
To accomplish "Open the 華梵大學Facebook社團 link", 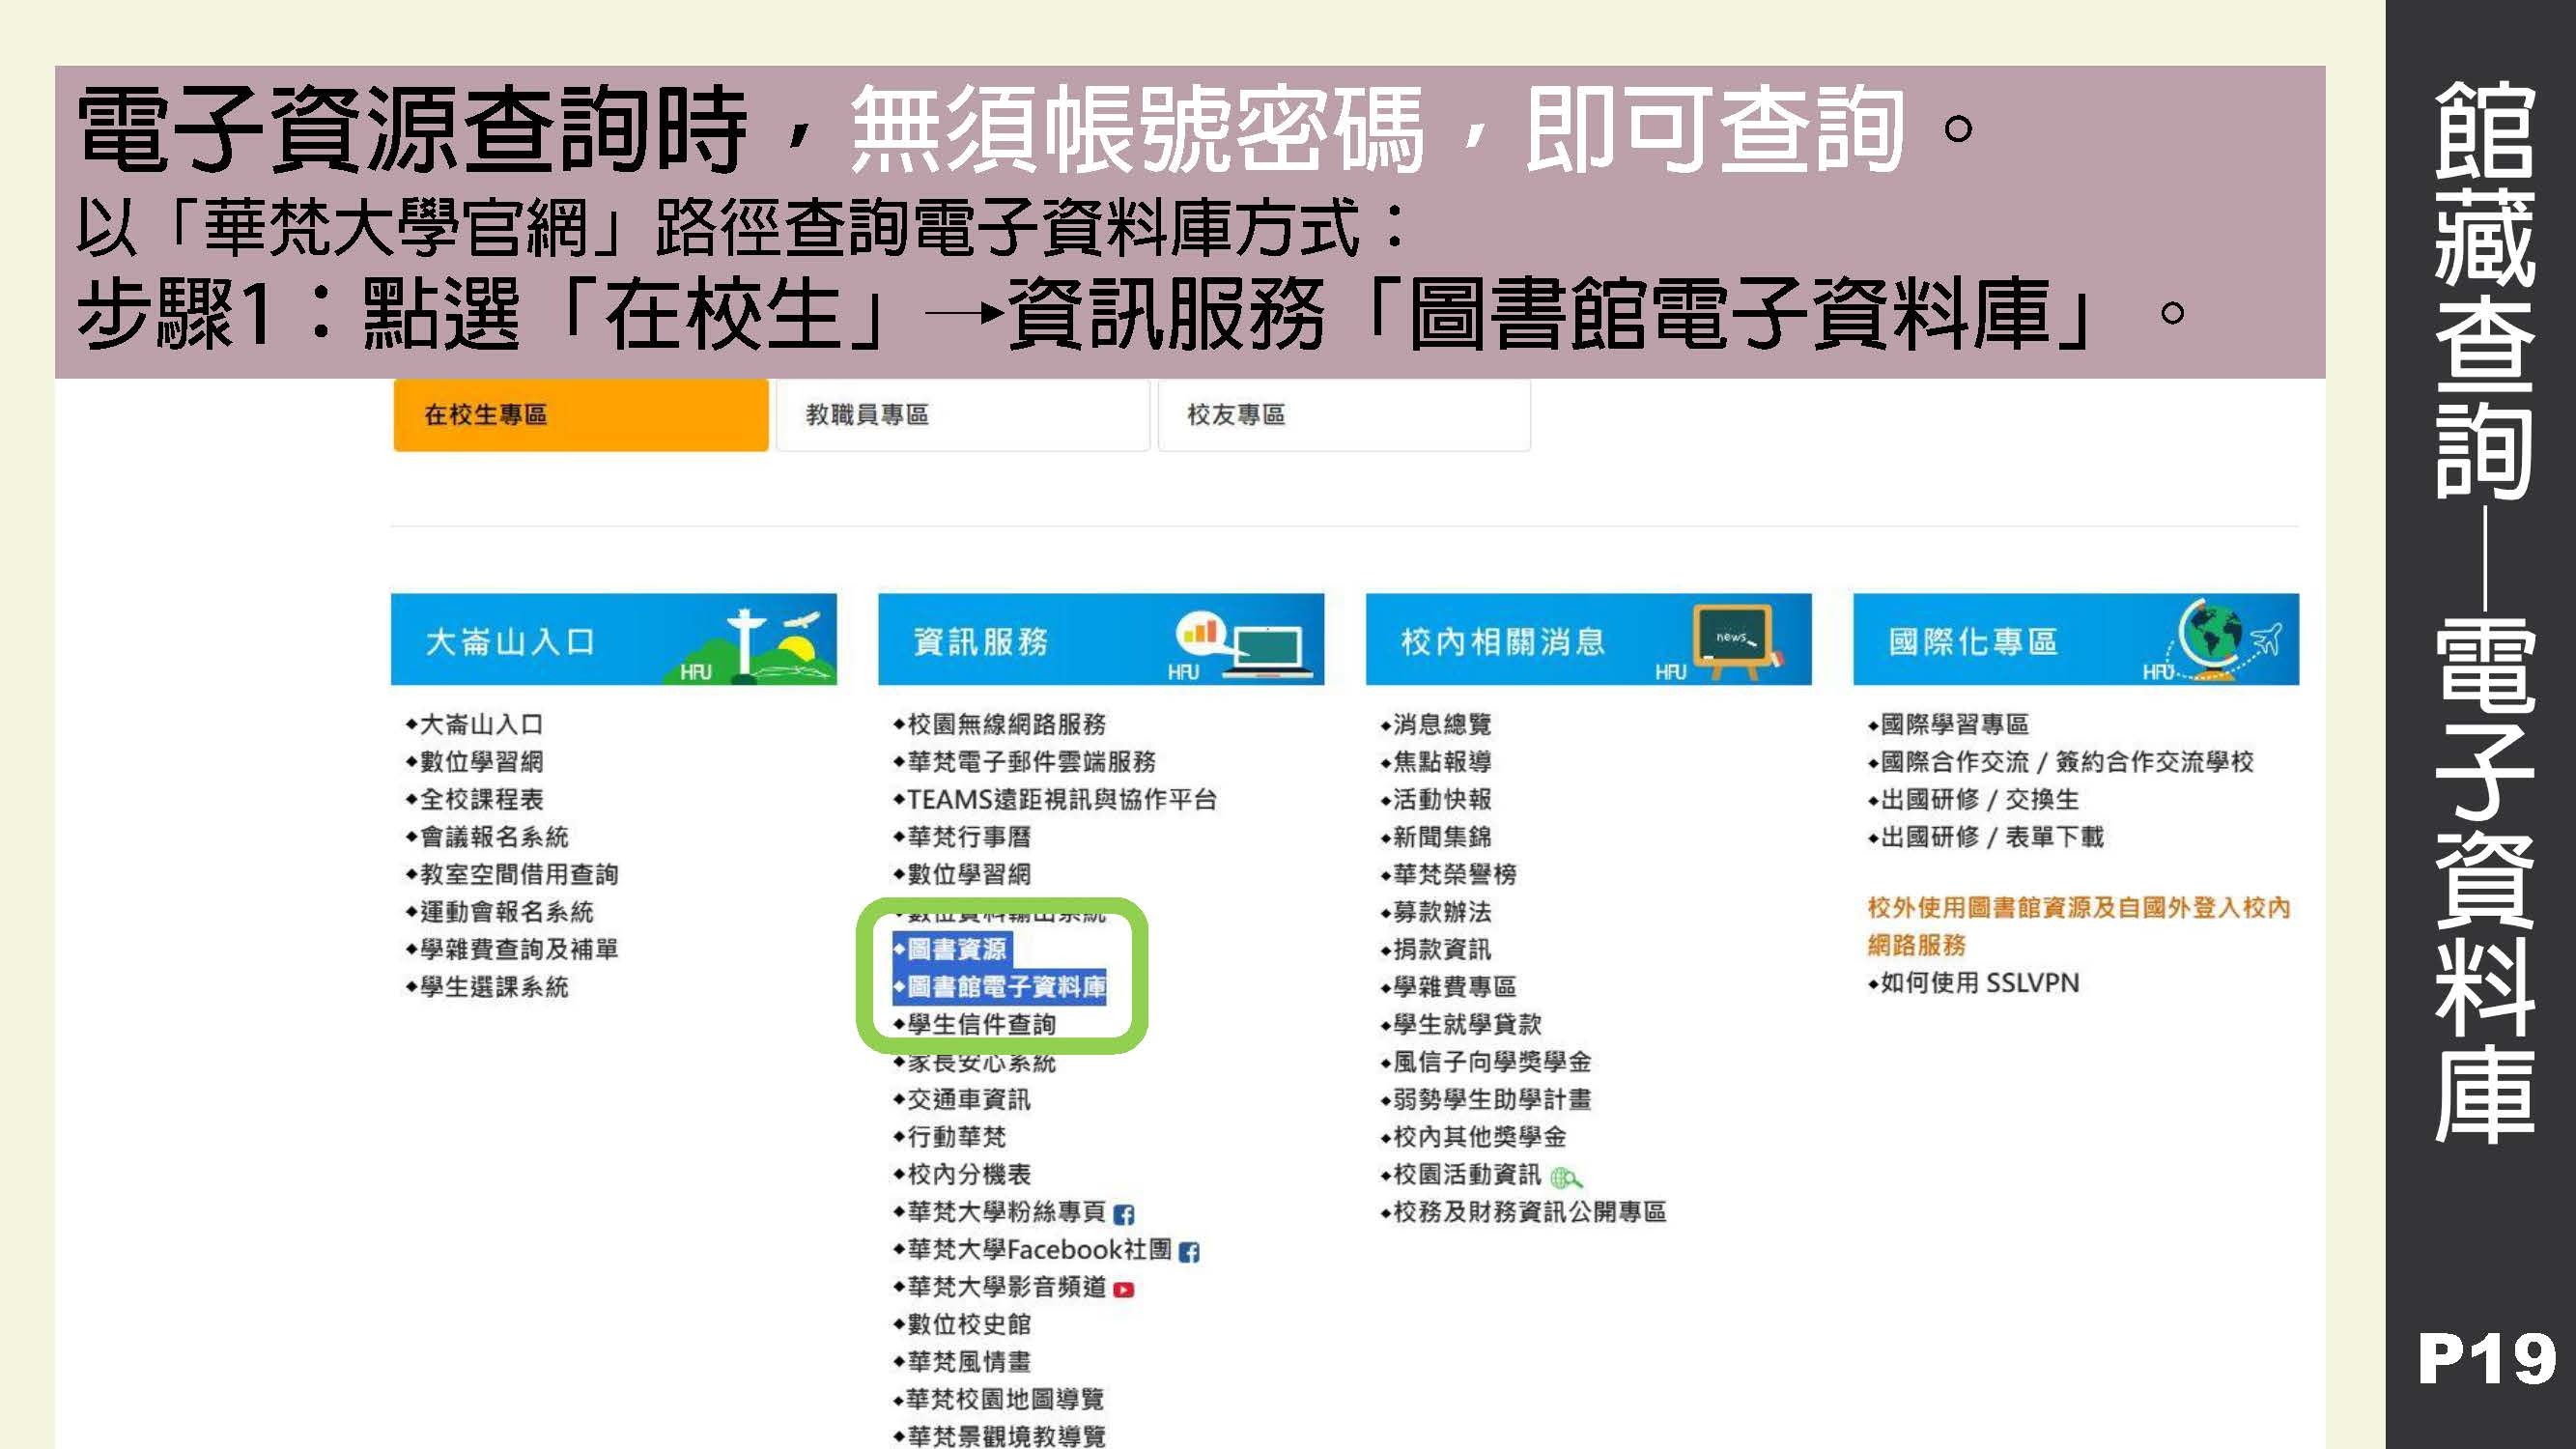I will 1039,1249.
